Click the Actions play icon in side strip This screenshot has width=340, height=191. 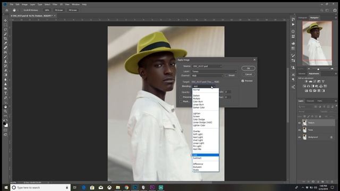(x=293, y=24)
